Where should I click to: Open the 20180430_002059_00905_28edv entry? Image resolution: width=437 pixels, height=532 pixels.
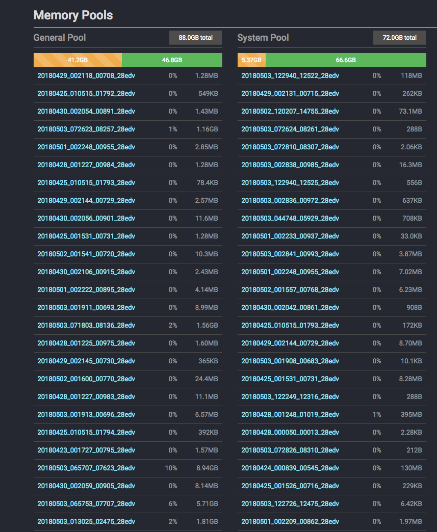(86, 486)
